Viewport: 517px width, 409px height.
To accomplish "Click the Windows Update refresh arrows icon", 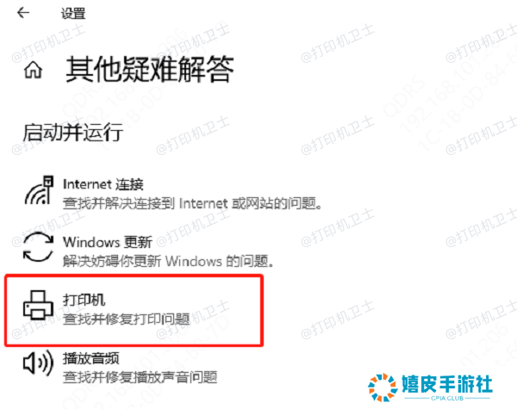I will pyautogui.click(x=38, y=246).
